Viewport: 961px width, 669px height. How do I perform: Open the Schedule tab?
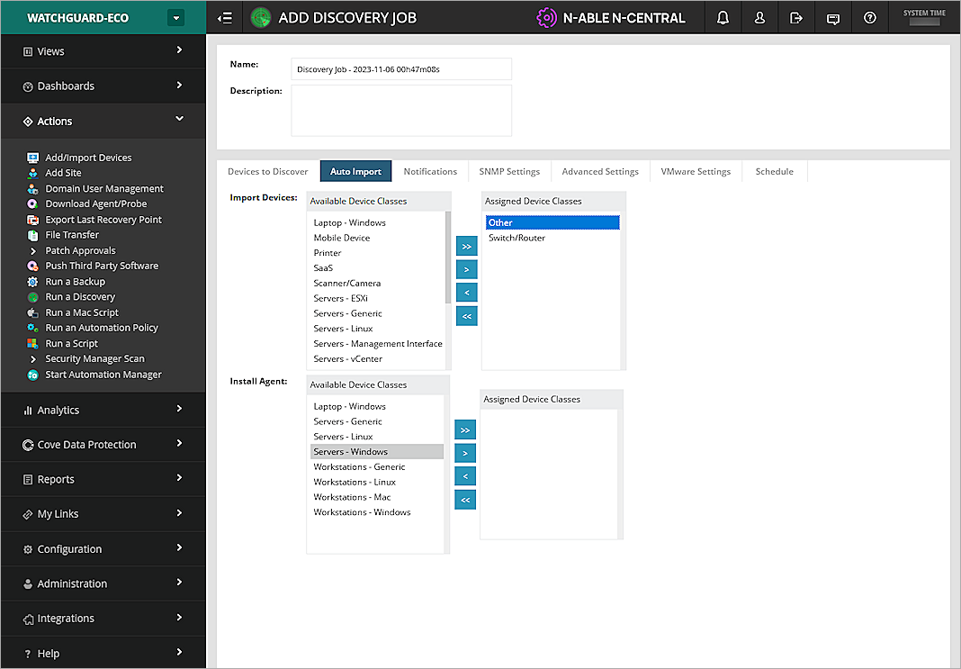coord(774,171)
